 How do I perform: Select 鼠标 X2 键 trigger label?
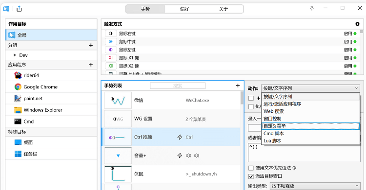tap(129, 66)
